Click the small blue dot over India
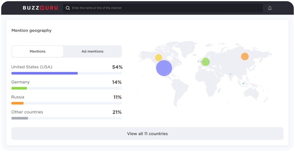The height and width of the screenshot is (152, 295). (x=230, y=74)
